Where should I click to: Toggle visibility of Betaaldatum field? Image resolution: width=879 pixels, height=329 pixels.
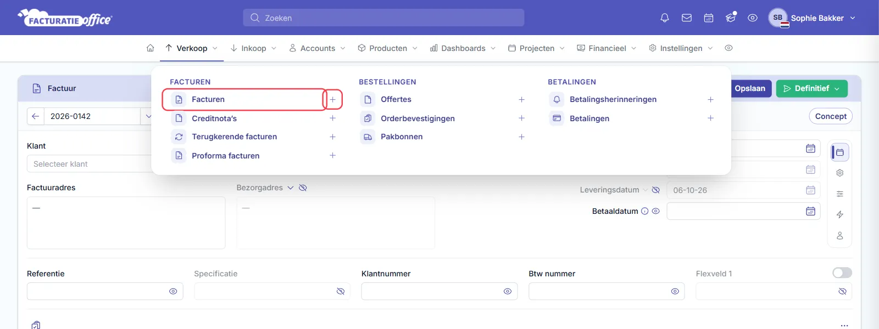[x=655, y=211]
